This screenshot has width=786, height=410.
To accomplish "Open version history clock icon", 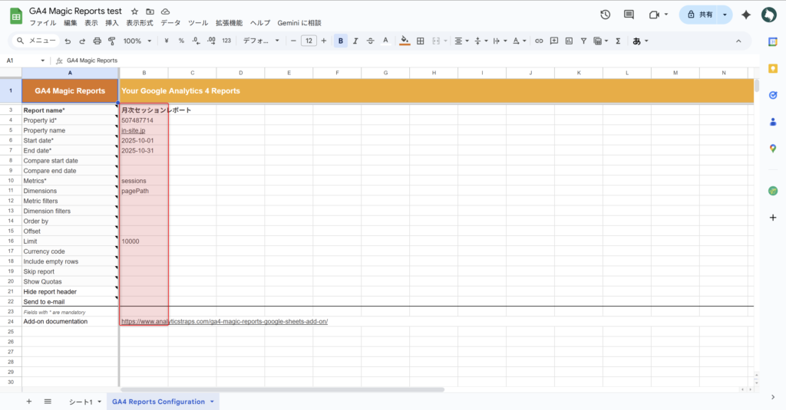I will pos(605,15).
